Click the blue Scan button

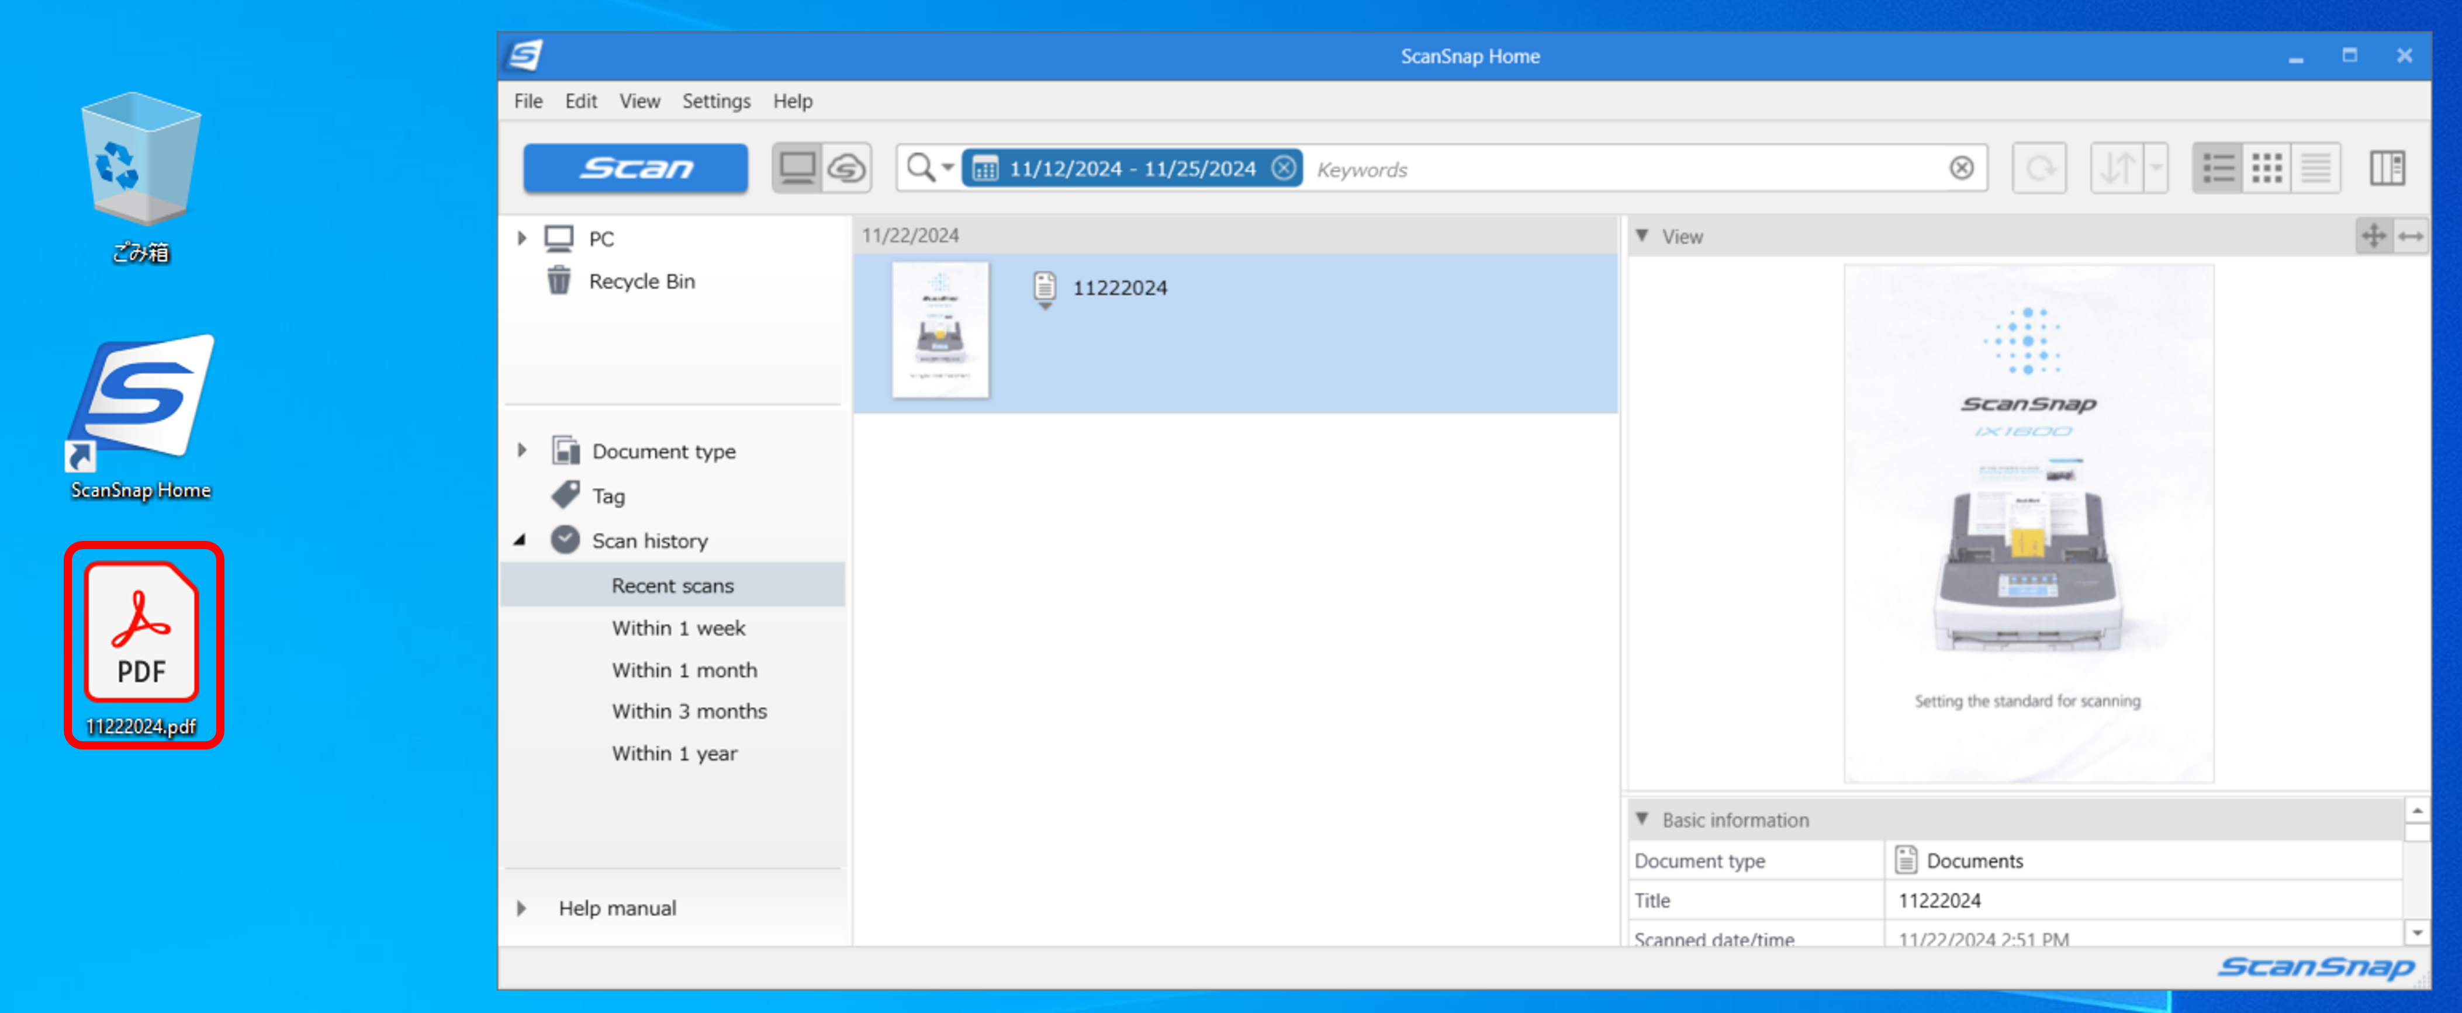click(x=635, y=168)
